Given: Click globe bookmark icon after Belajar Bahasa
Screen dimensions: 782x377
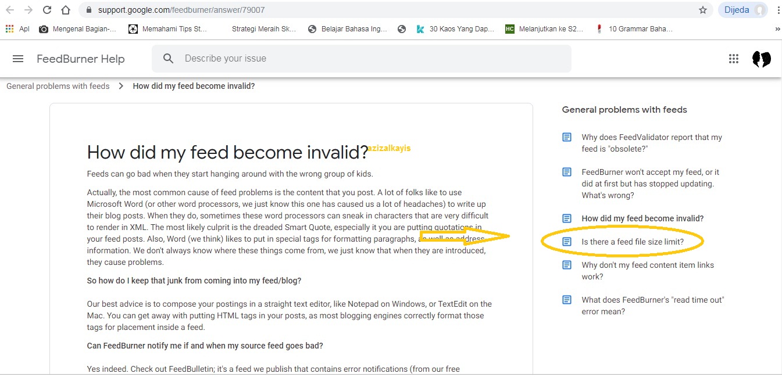Looking at the screenshot, I should pyautogui.click(x=402, y=28).
